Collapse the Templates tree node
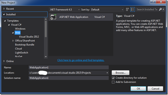168x95 pixels. 5,21
